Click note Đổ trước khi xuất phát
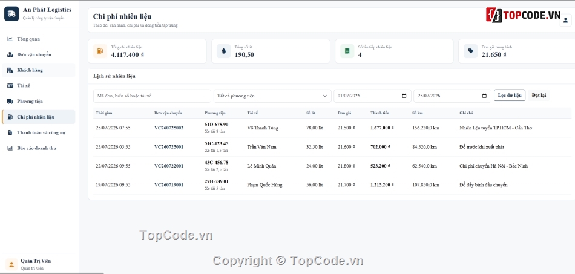The width and height of the screenshot is (575, 274). click(x=482, y=147)
